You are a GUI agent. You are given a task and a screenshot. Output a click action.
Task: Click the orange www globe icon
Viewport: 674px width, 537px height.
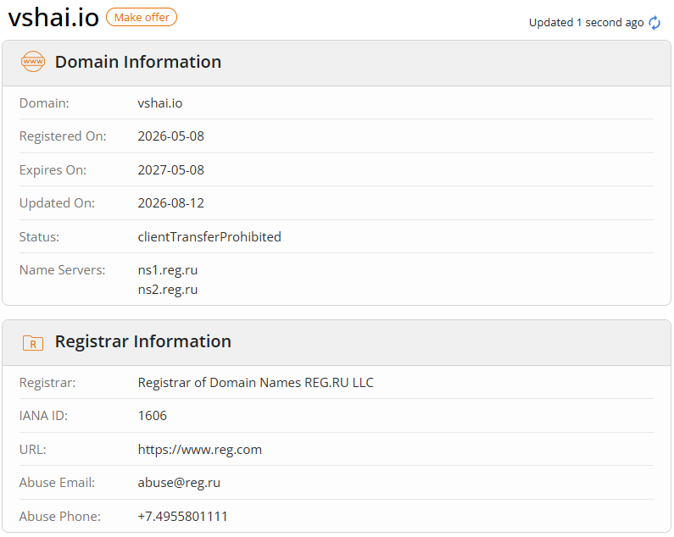point(33,62)
